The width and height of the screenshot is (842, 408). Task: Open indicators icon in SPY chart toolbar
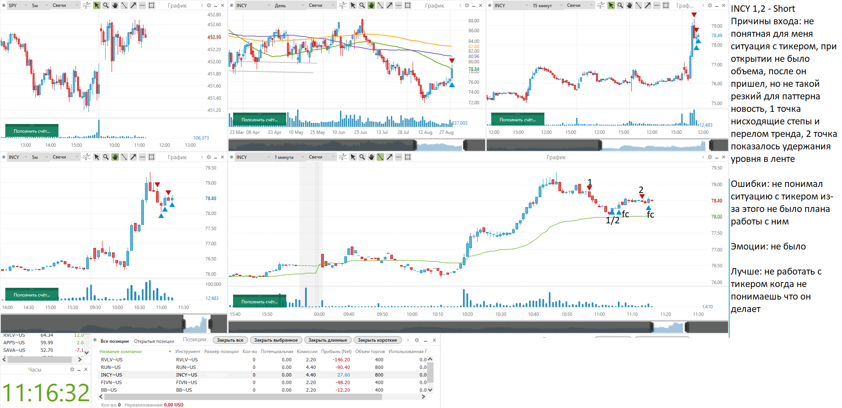coord(87,5)
